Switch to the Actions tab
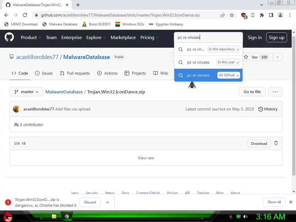 (107, 73)
